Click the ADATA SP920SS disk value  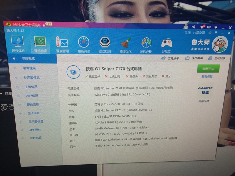[119, 122]
